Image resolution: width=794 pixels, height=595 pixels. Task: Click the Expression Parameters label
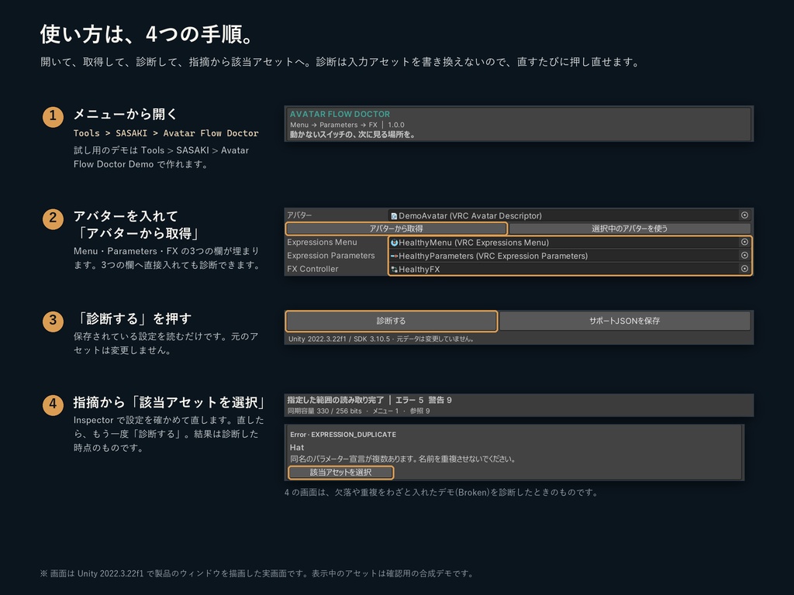tap(331, 256)
